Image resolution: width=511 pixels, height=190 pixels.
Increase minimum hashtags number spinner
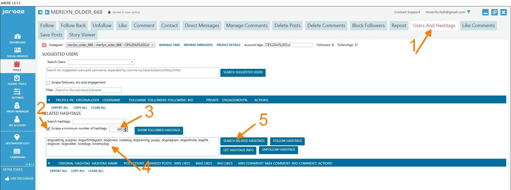click(126, 128)
